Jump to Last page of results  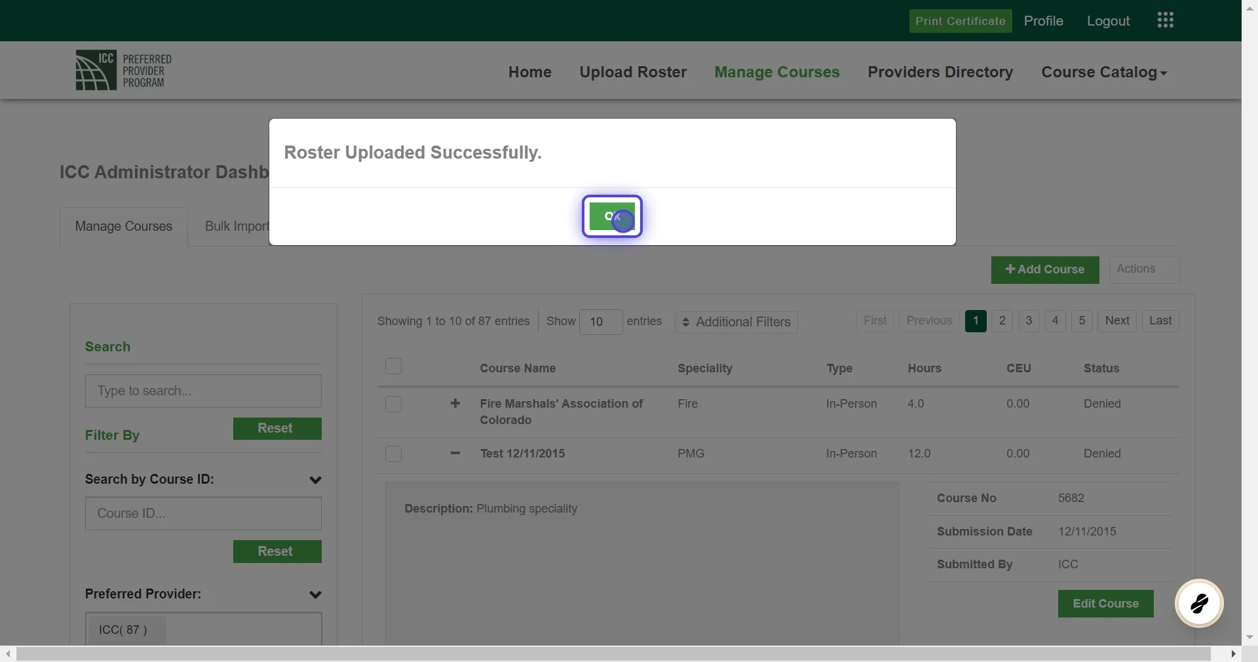(1160, 321)
